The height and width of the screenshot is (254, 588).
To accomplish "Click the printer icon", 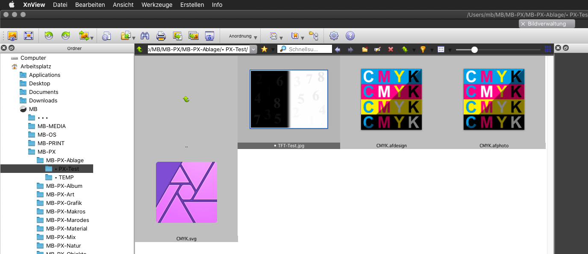I will click(161, 36).
